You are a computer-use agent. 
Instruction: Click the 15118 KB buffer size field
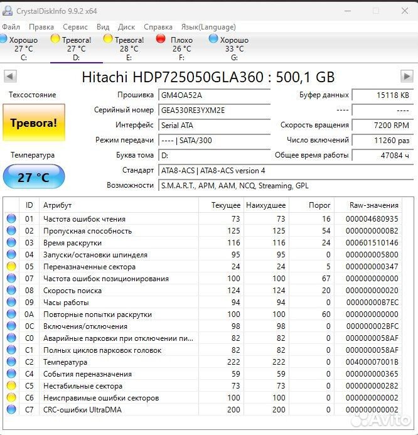pos(382,95)
